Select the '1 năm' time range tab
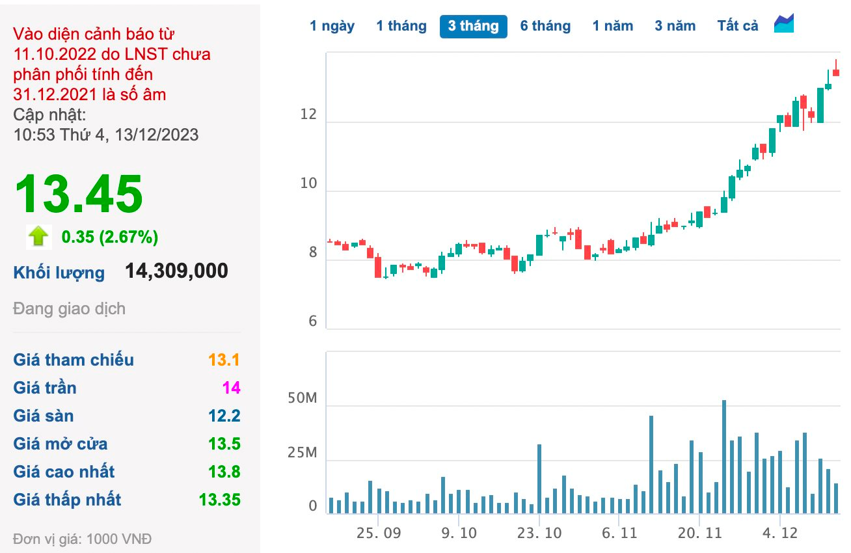The image size is (851, 553). pos(613,26)
